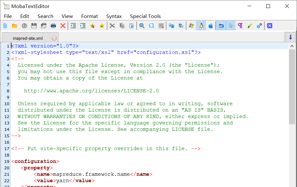The height and width of the screenshot is (187, 297).
Task: Open Find with the magnifying glass icon
Action: point(142,26)
